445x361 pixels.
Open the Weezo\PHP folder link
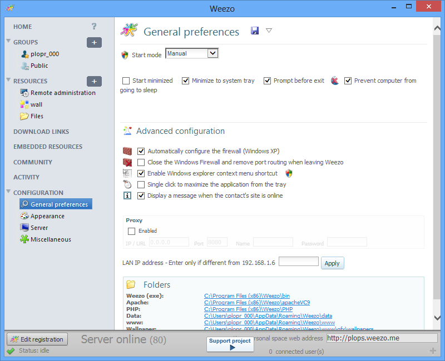pos(248,309)
